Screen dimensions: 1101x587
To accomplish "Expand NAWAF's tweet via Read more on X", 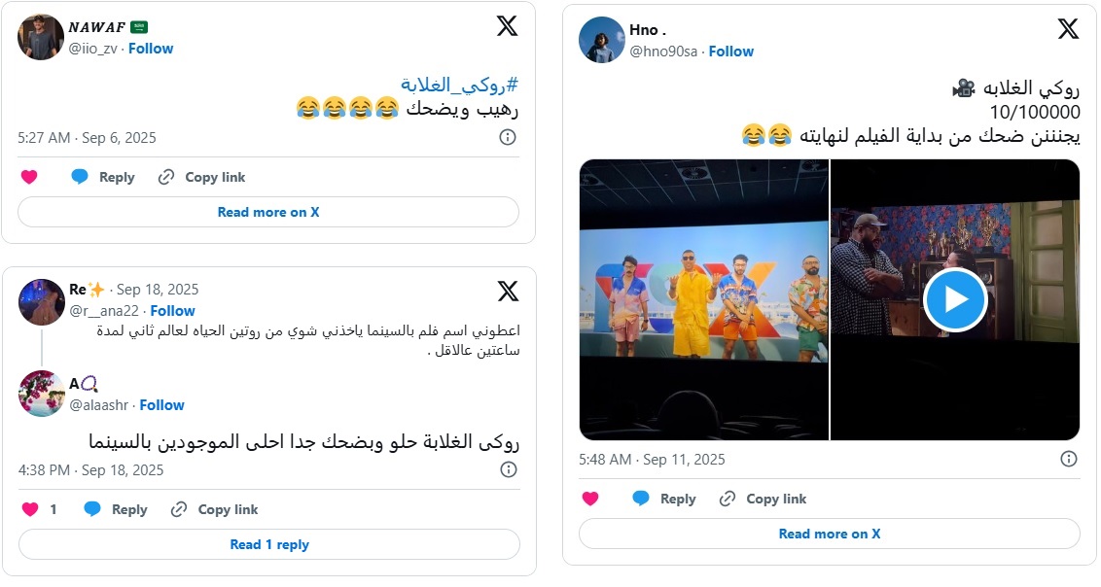I will point(268,212).
